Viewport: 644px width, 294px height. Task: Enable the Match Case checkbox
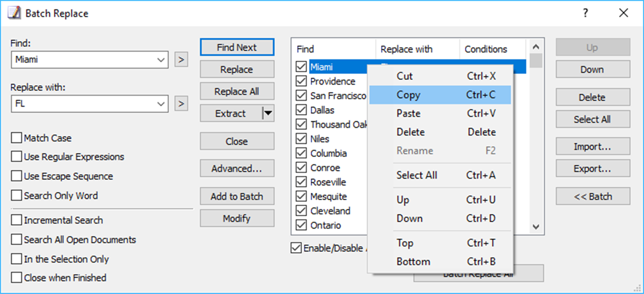17,138
